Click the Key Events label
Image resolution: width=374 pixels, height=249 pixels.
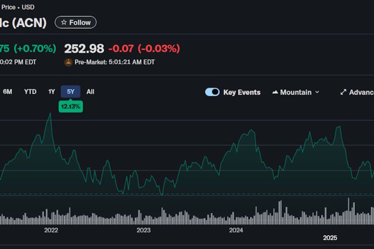pos(242,92)
